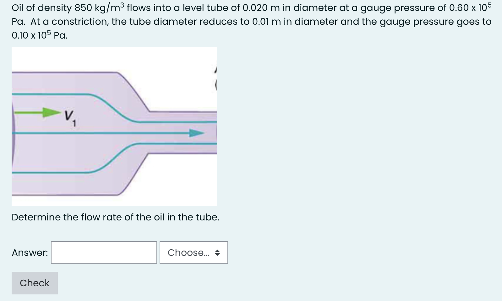This screenshot has height=301, width=502.
Task: Click the Answer label text
Action: pos(29,252)
